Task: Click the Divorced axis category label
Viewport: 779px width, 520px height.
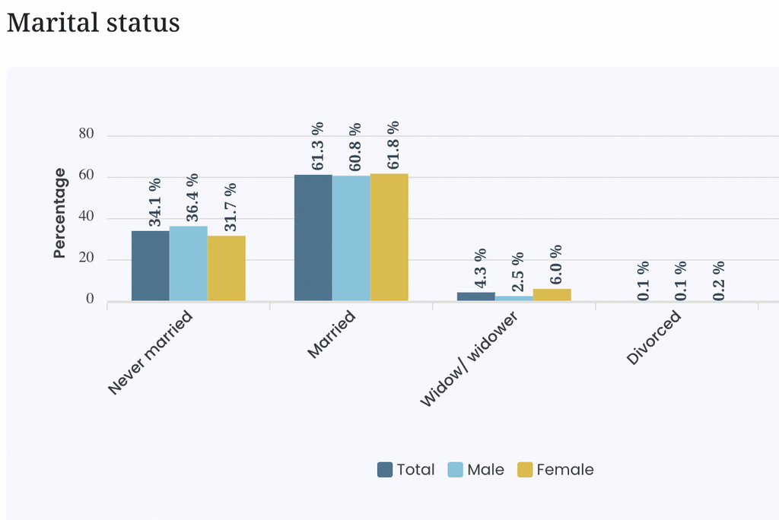Action: point(653,338)
